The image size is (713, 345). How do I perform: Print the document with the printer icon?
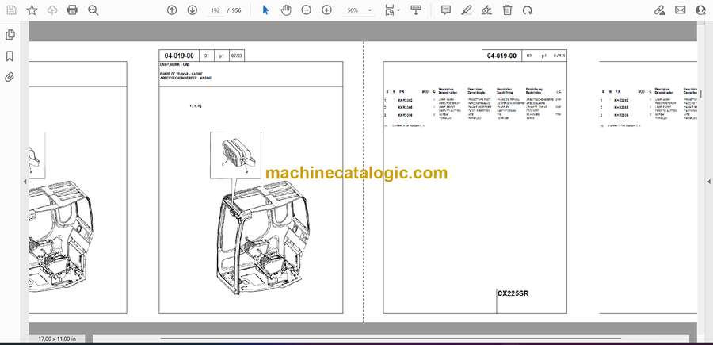tap(72, 10)
